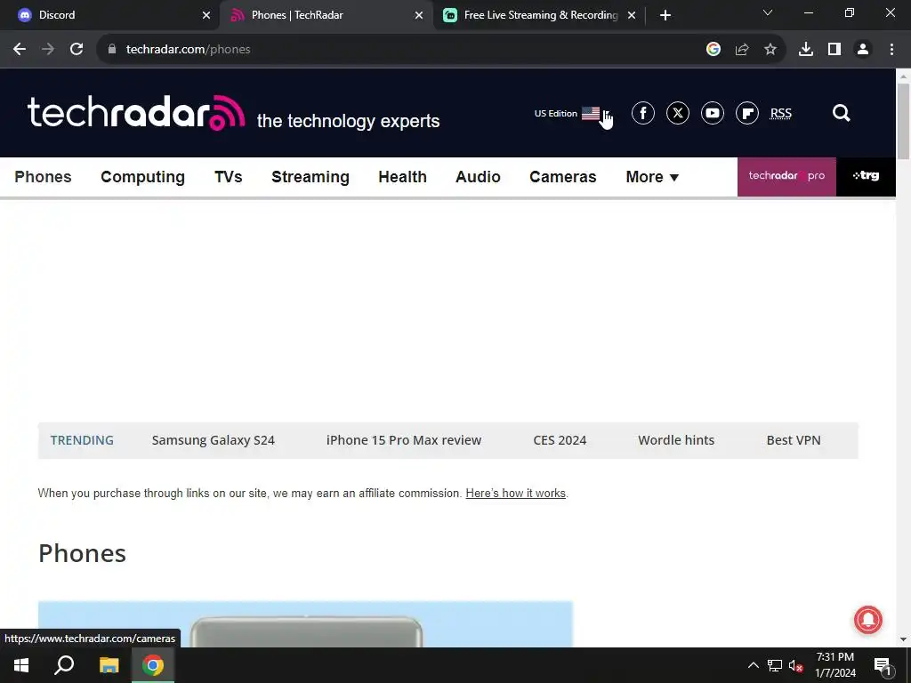Viewport: 911px width, 683px height.
Task: Open a new tab with plus icon
Action: (x=665, y=15)
